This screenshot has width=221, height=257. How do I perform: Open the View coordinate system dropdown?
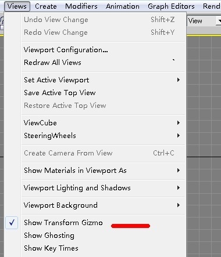(x=204, y=21)
